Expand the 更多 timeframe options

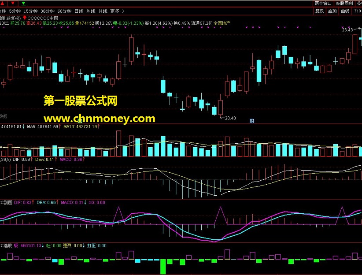(x=115, y=11)
